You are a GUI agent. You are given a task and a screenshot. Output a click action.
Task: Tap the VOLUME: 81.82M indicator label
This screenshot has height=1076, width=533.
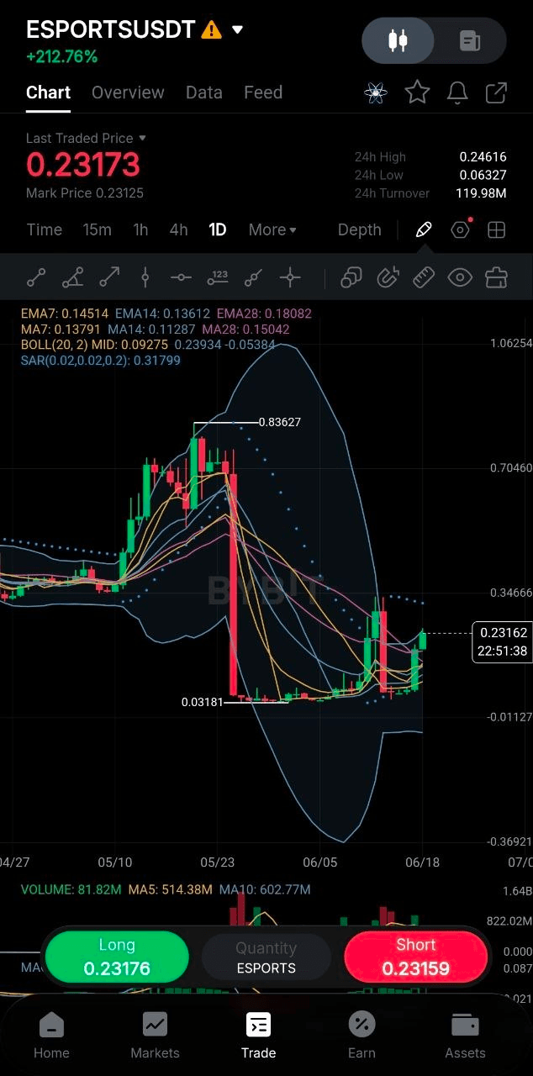(71, 889)
